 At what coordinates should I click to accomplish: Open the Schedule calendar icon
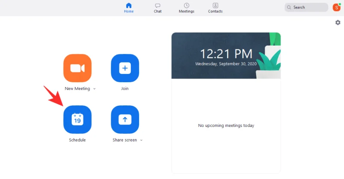77,119
